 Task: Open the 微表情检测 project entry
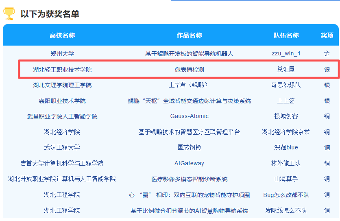pyautogui.click(x=189, y=70)
